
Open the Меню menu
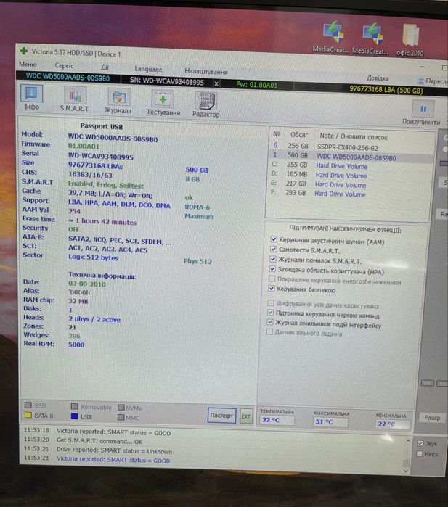click(28, 65)
